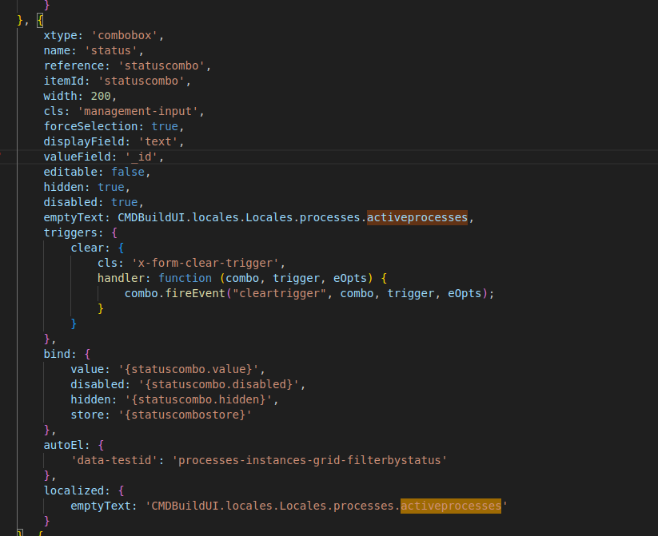Viewport: 658px width, 536px height.
Task: Click highlighted activeprocesses in the localized emptyText
Action: point(451,506)
